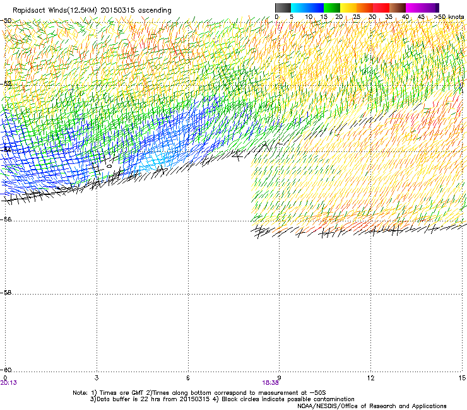Viewport: 467px width, 410px height.
Task: Click the purple '18:38' swath time
Action: (x=271, y=383)
